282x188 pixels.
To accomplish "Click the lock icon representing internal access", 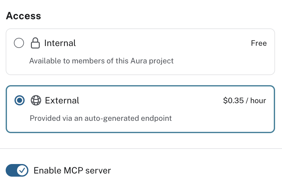I will tap(36, 43).
